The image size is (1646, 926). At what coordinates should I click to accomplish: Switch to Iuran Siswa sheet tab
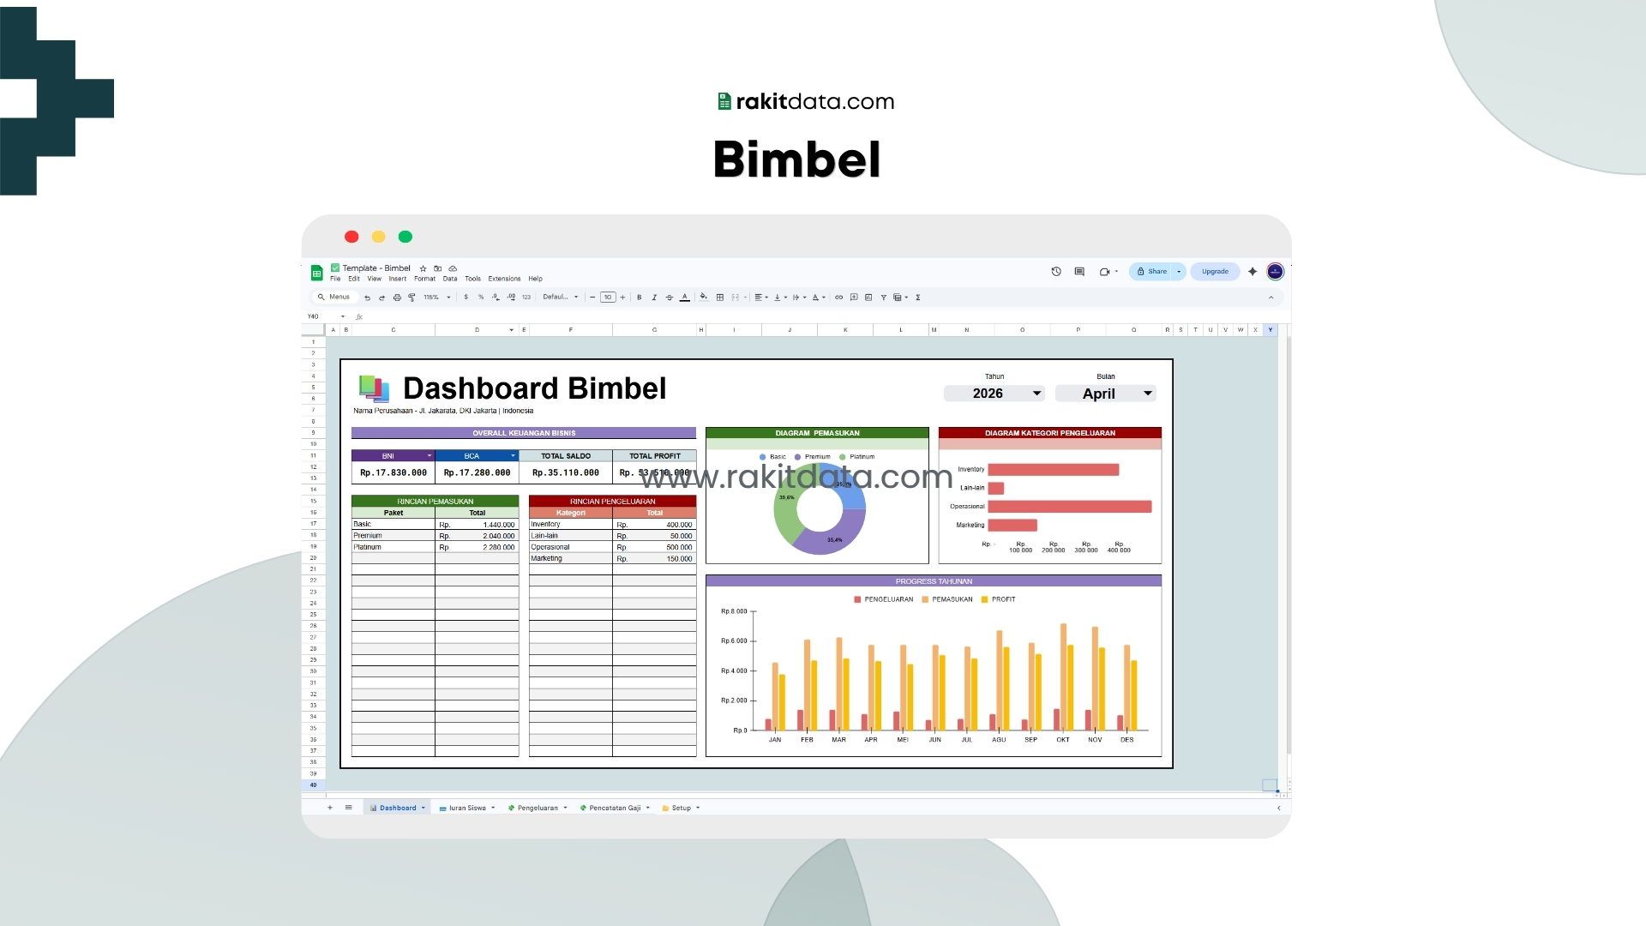467,808
